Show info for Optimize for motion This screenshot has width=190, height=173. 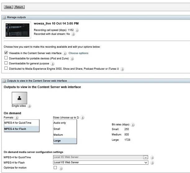[x=61, y=168]
